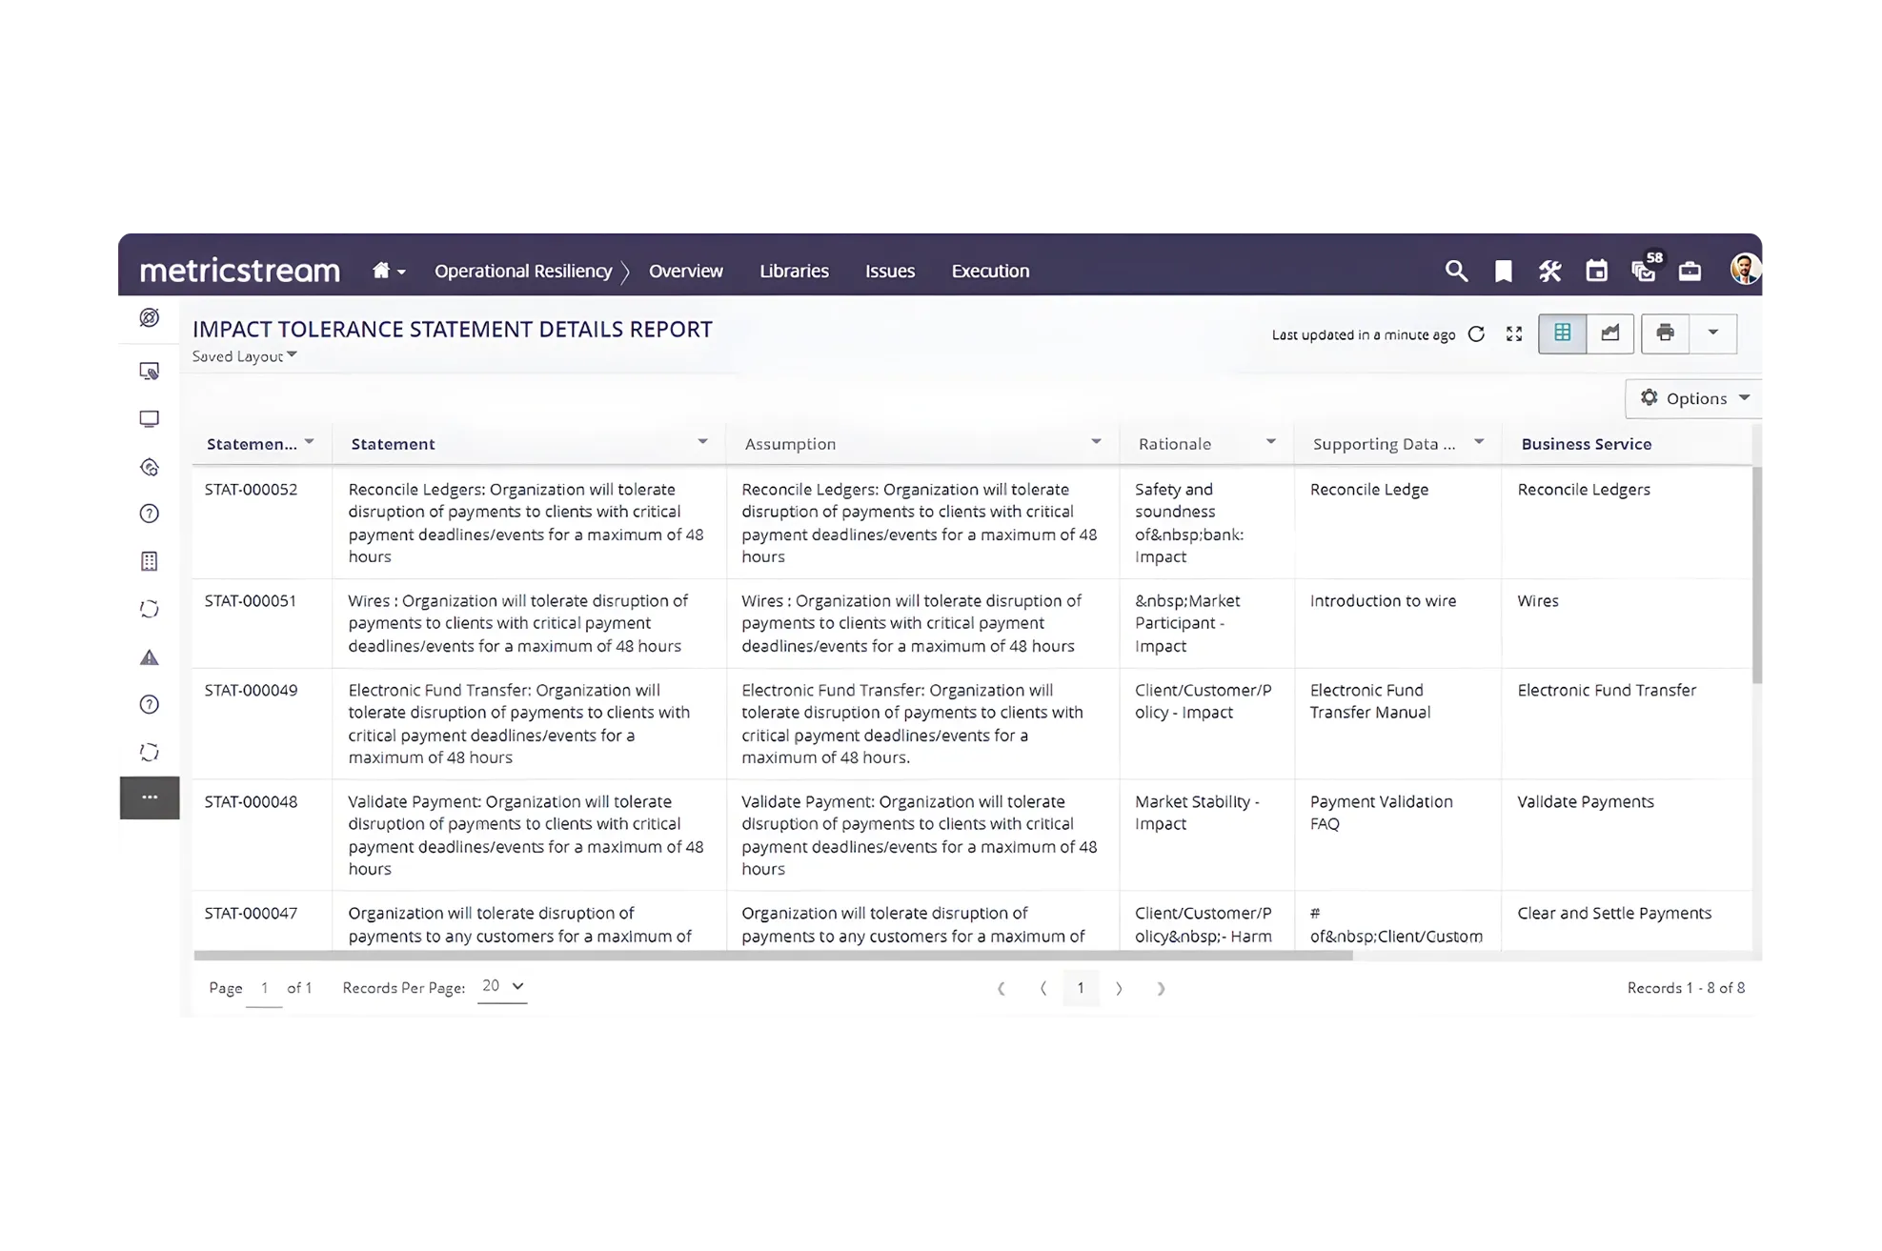This screenshot has width=1882, height=1251.
Task: Go to next page arrow
Action: [1119, 989]
